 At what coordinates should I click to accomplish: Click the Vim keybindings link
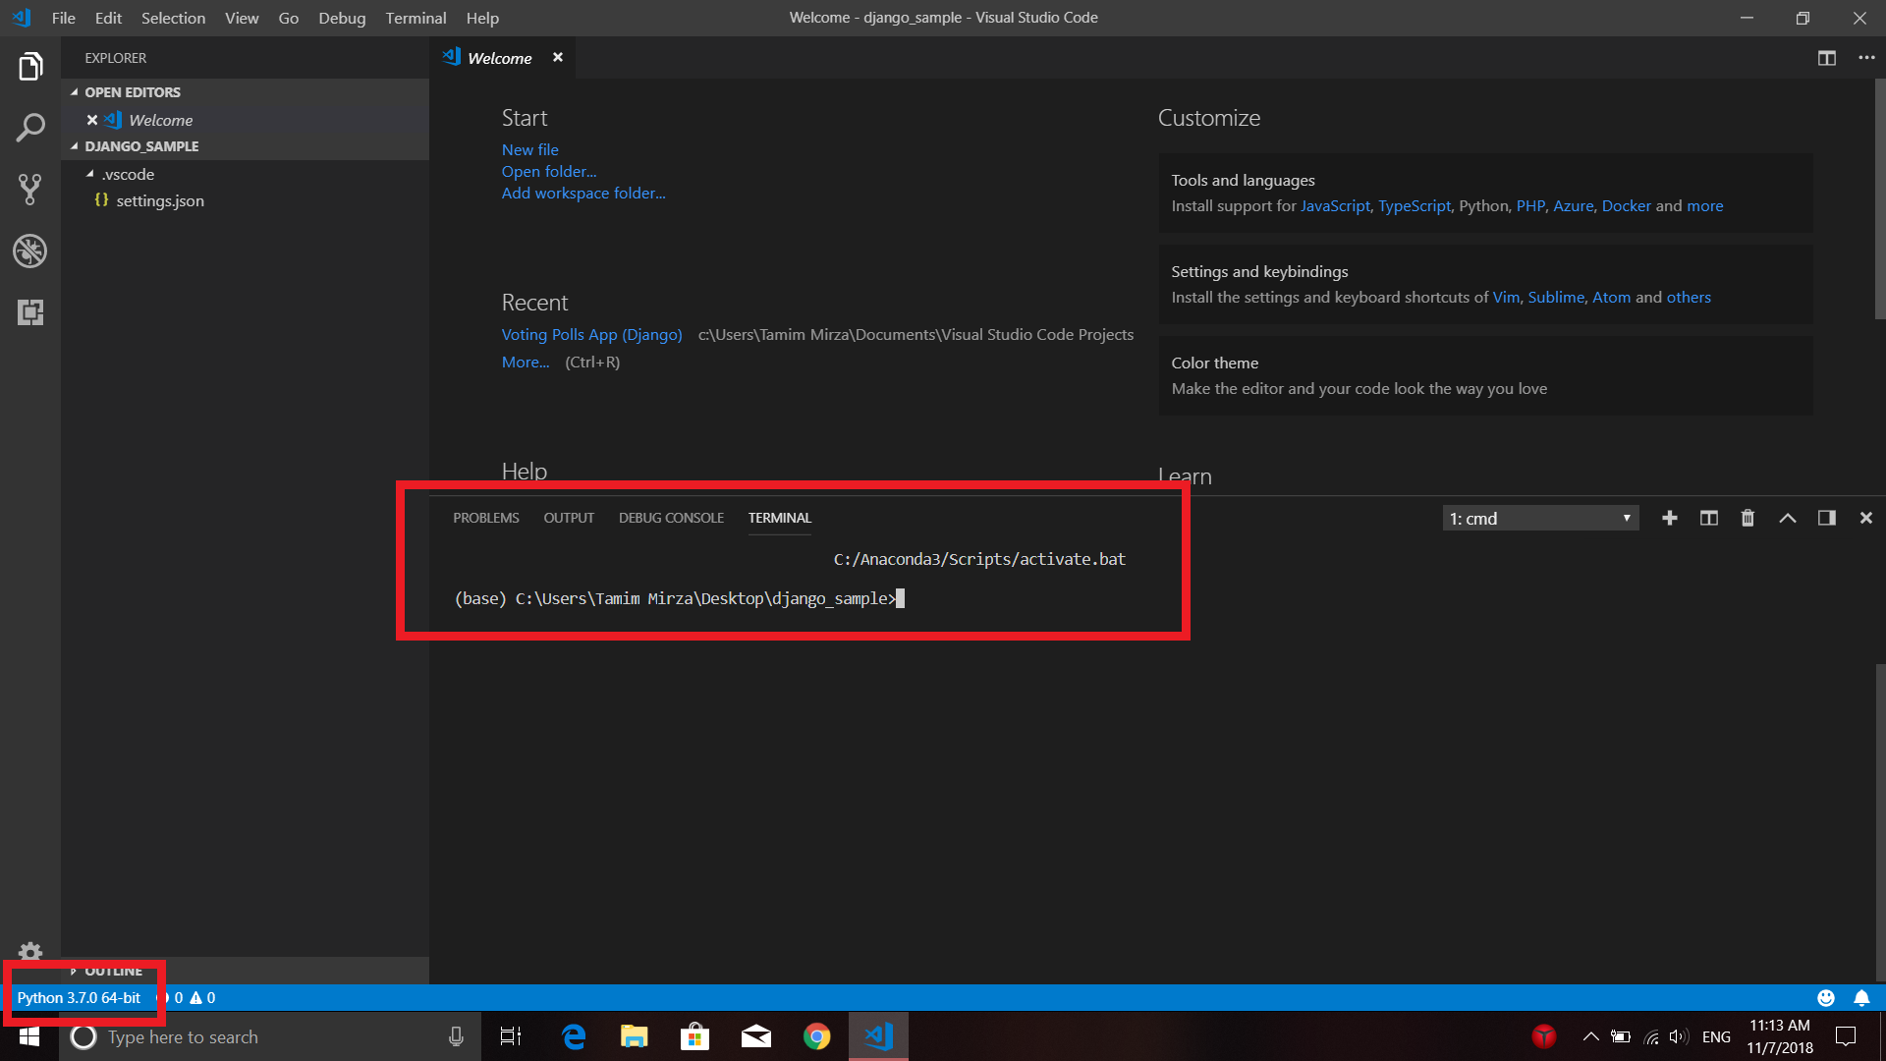click(x=1506, y=298)
